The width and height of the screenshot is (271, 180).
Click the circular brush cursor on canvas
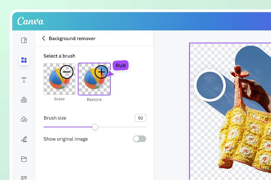pos(210,85)
